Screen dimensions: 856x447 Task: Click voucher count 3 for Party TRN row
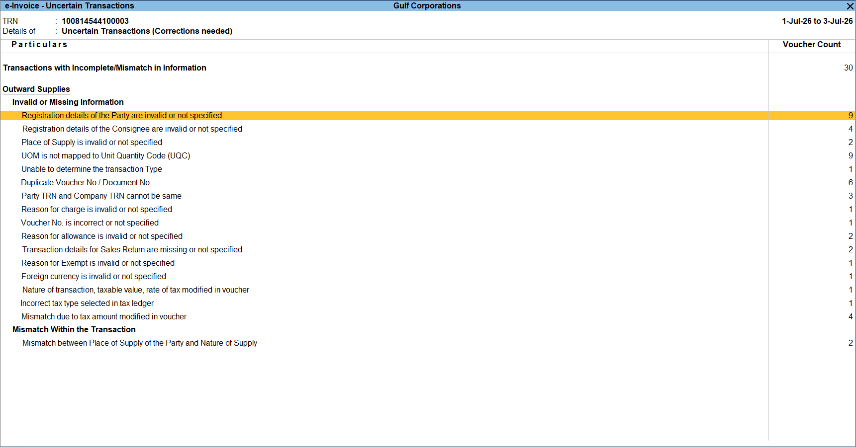click(851, 196)
